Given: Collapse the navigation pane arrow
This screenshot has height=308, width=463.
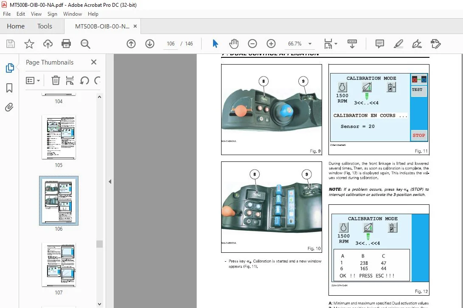Looking at the screenshot, I should click(110, 181).
